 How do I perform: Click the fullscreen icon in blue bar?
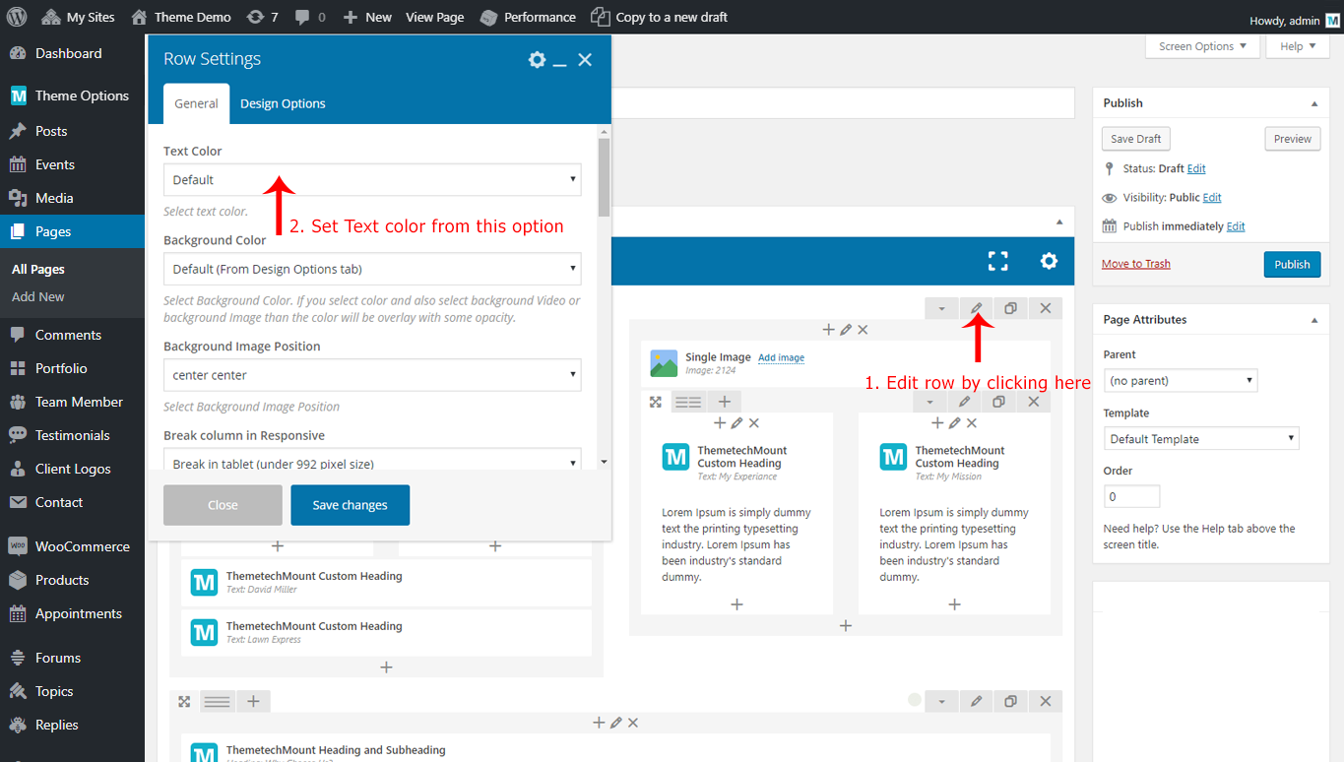(997, 261)
